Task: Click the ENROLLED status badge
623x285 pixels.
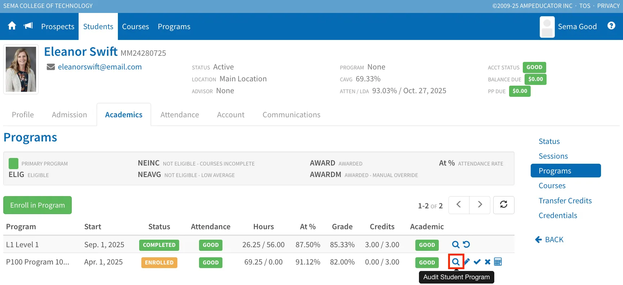Action: pyautogui.click(x=159, y=263)
